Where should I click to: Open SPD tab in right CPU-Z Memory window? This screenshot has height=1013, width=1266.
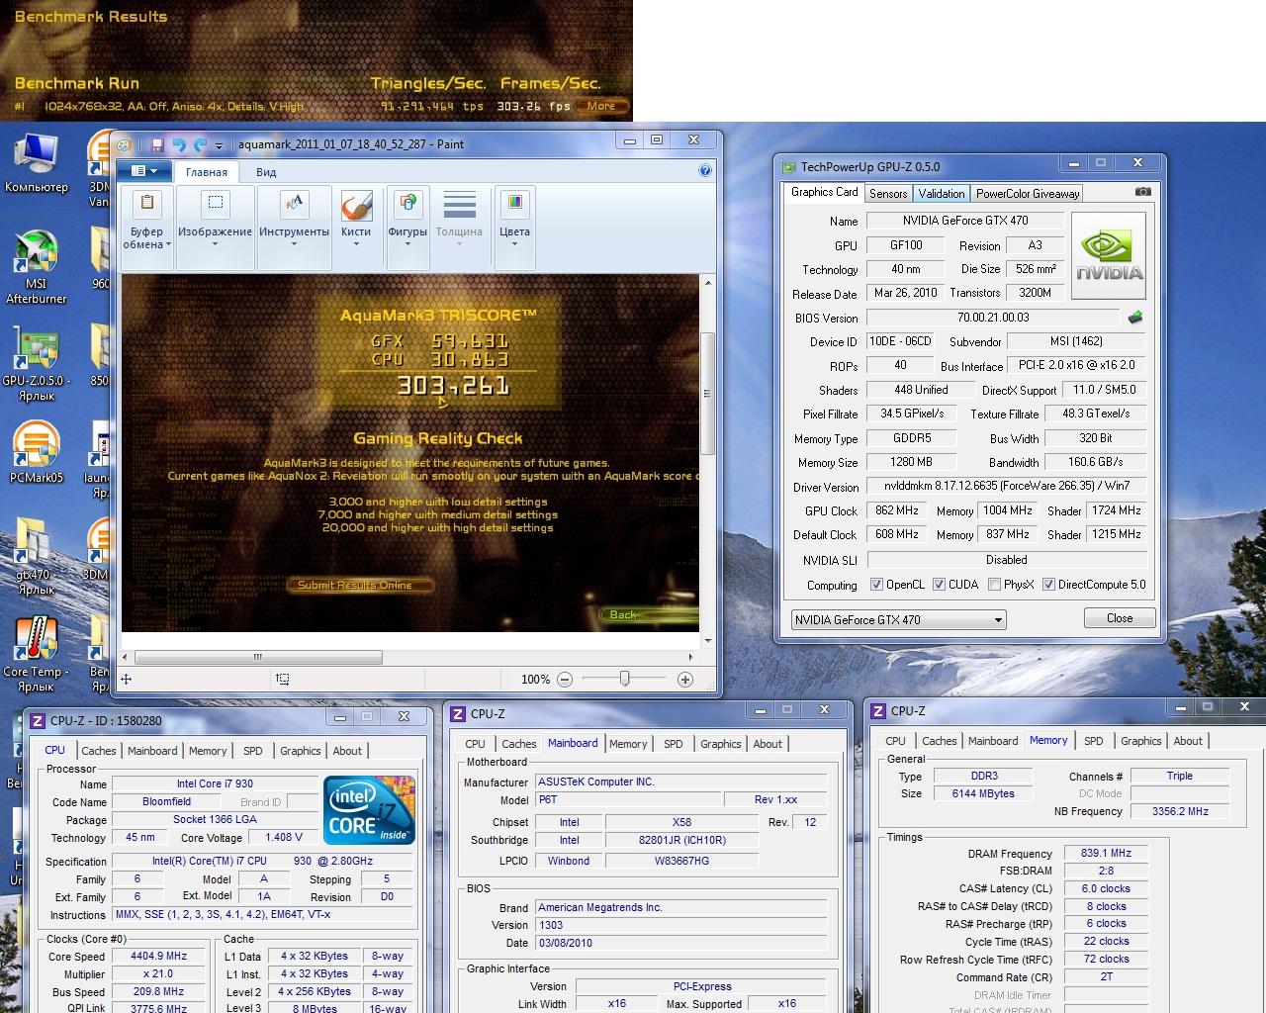[x=1094, y=741]
